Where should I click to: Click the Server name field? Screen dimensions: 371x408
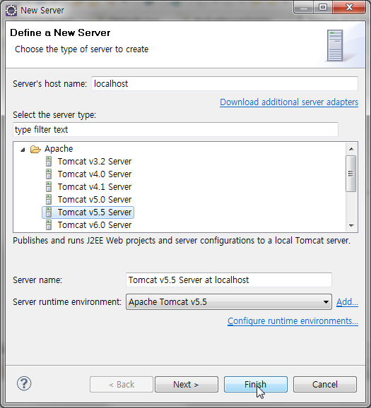(x=229, y=280)
